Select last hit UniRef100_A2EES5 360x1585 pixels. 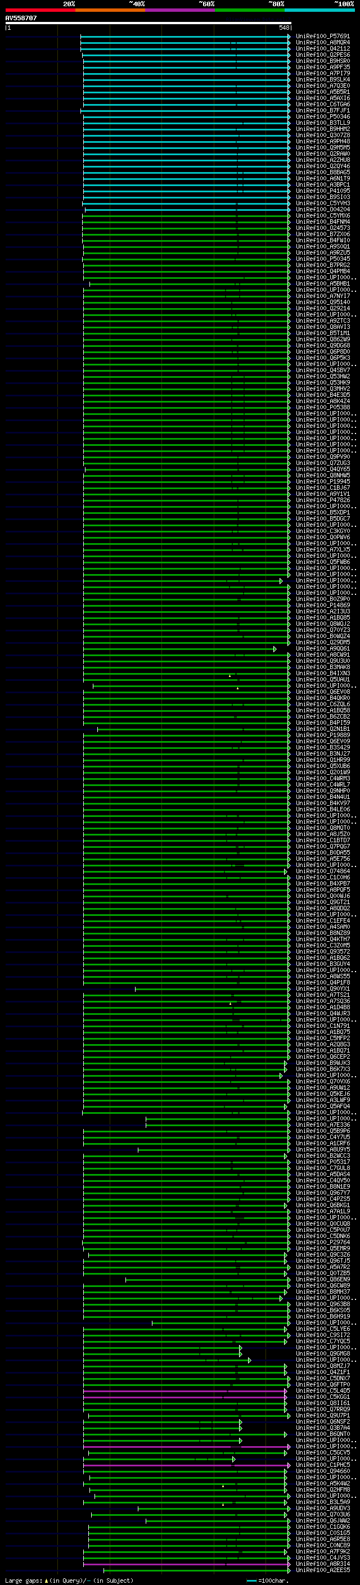[x=322, y=1570]
